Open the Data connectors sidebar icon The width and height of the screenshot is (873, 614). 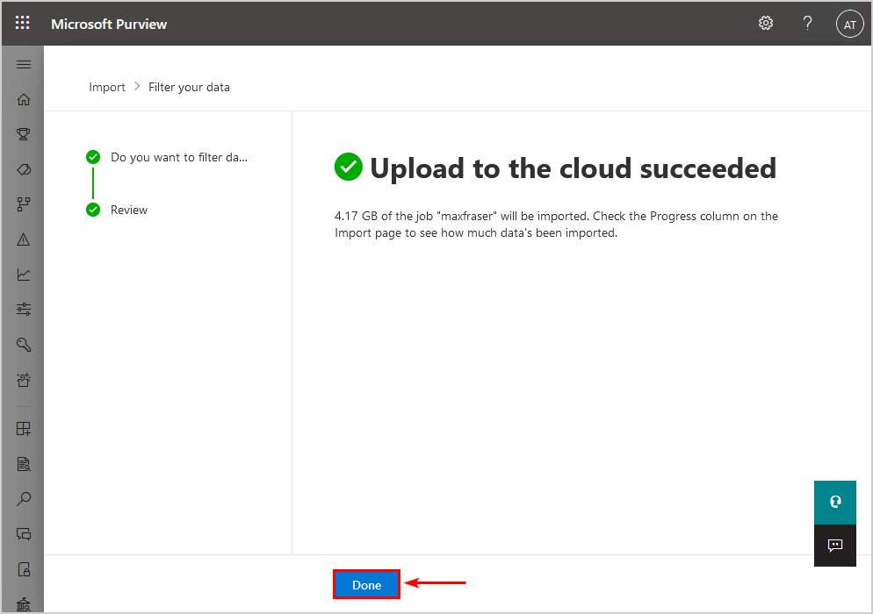pyautogui.click(x=24, y=204)
